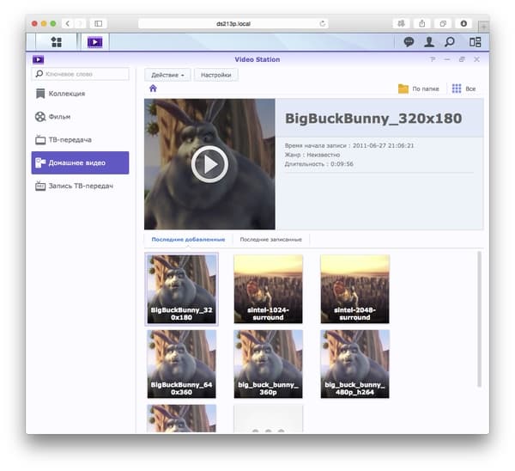Click the Video Station logo in title bar
The height and width of the screenshot is (471, 515).
38,59
